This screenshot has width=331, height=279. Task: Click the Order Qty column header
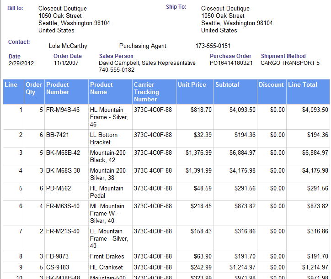[34, 92]
